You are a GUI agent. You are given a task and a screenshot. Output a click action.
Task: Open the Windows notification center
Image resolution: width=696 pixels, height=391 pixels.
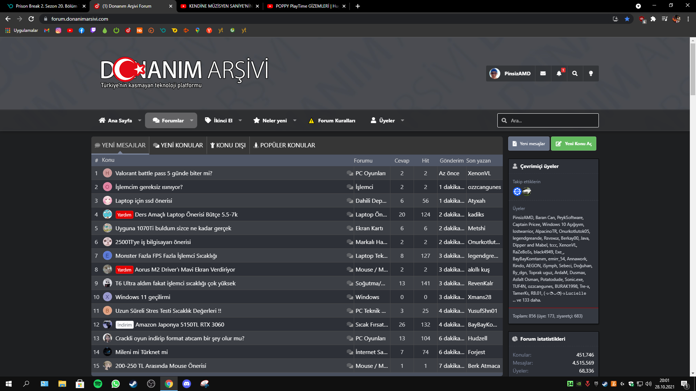(685, 384)
